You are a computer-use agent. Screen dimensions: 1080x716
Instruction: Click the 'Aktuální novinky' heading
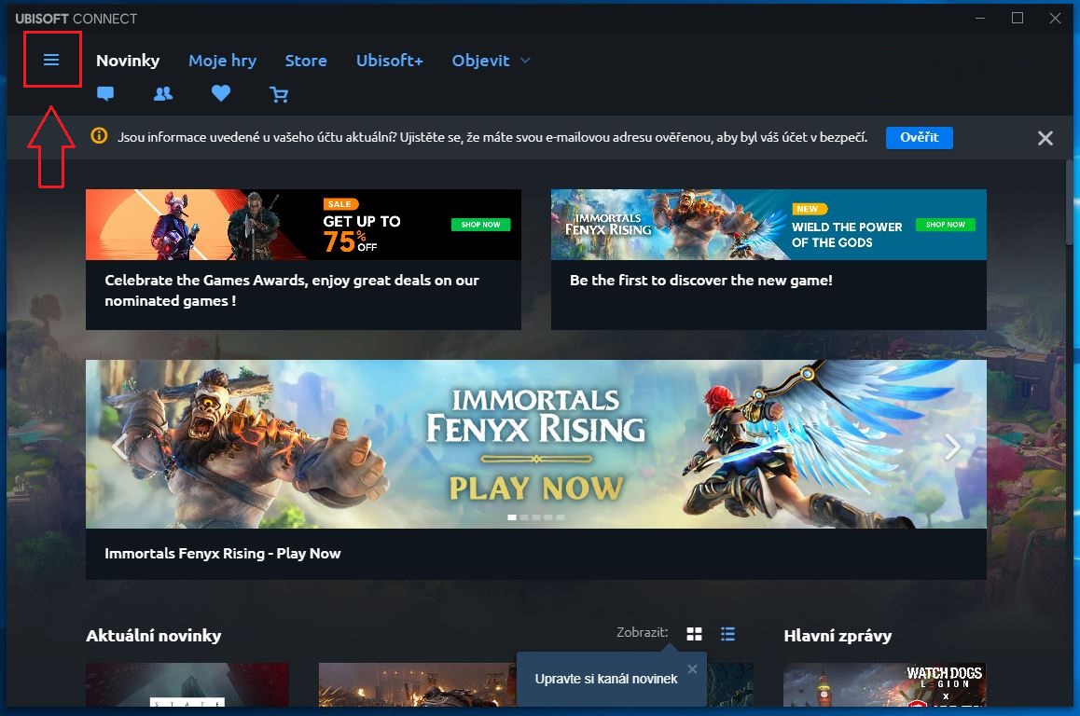click(x=154, y=636)
